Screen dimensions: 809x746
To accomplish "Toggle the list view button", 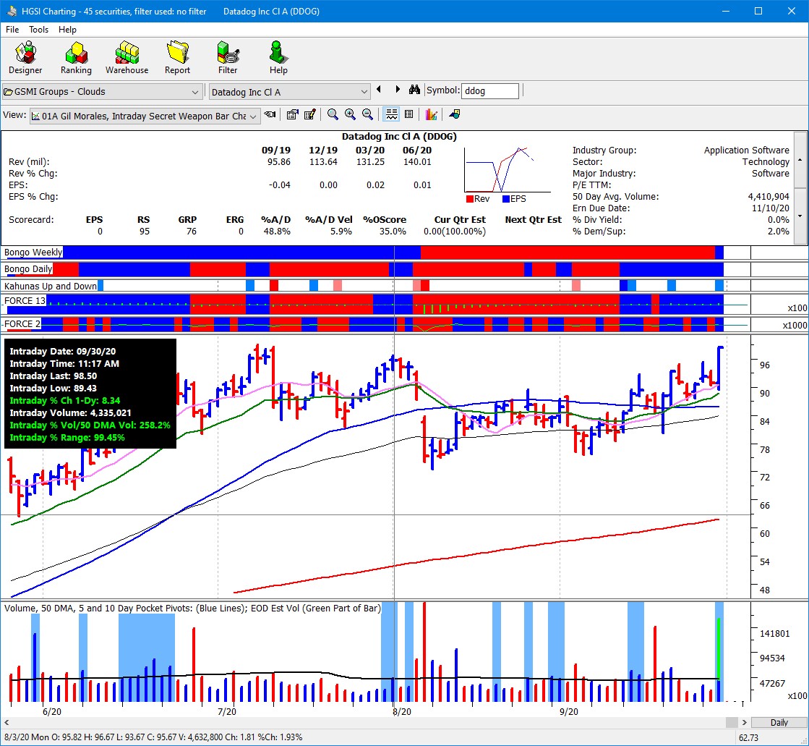I will pyautogui.click(x=408, y=114).
